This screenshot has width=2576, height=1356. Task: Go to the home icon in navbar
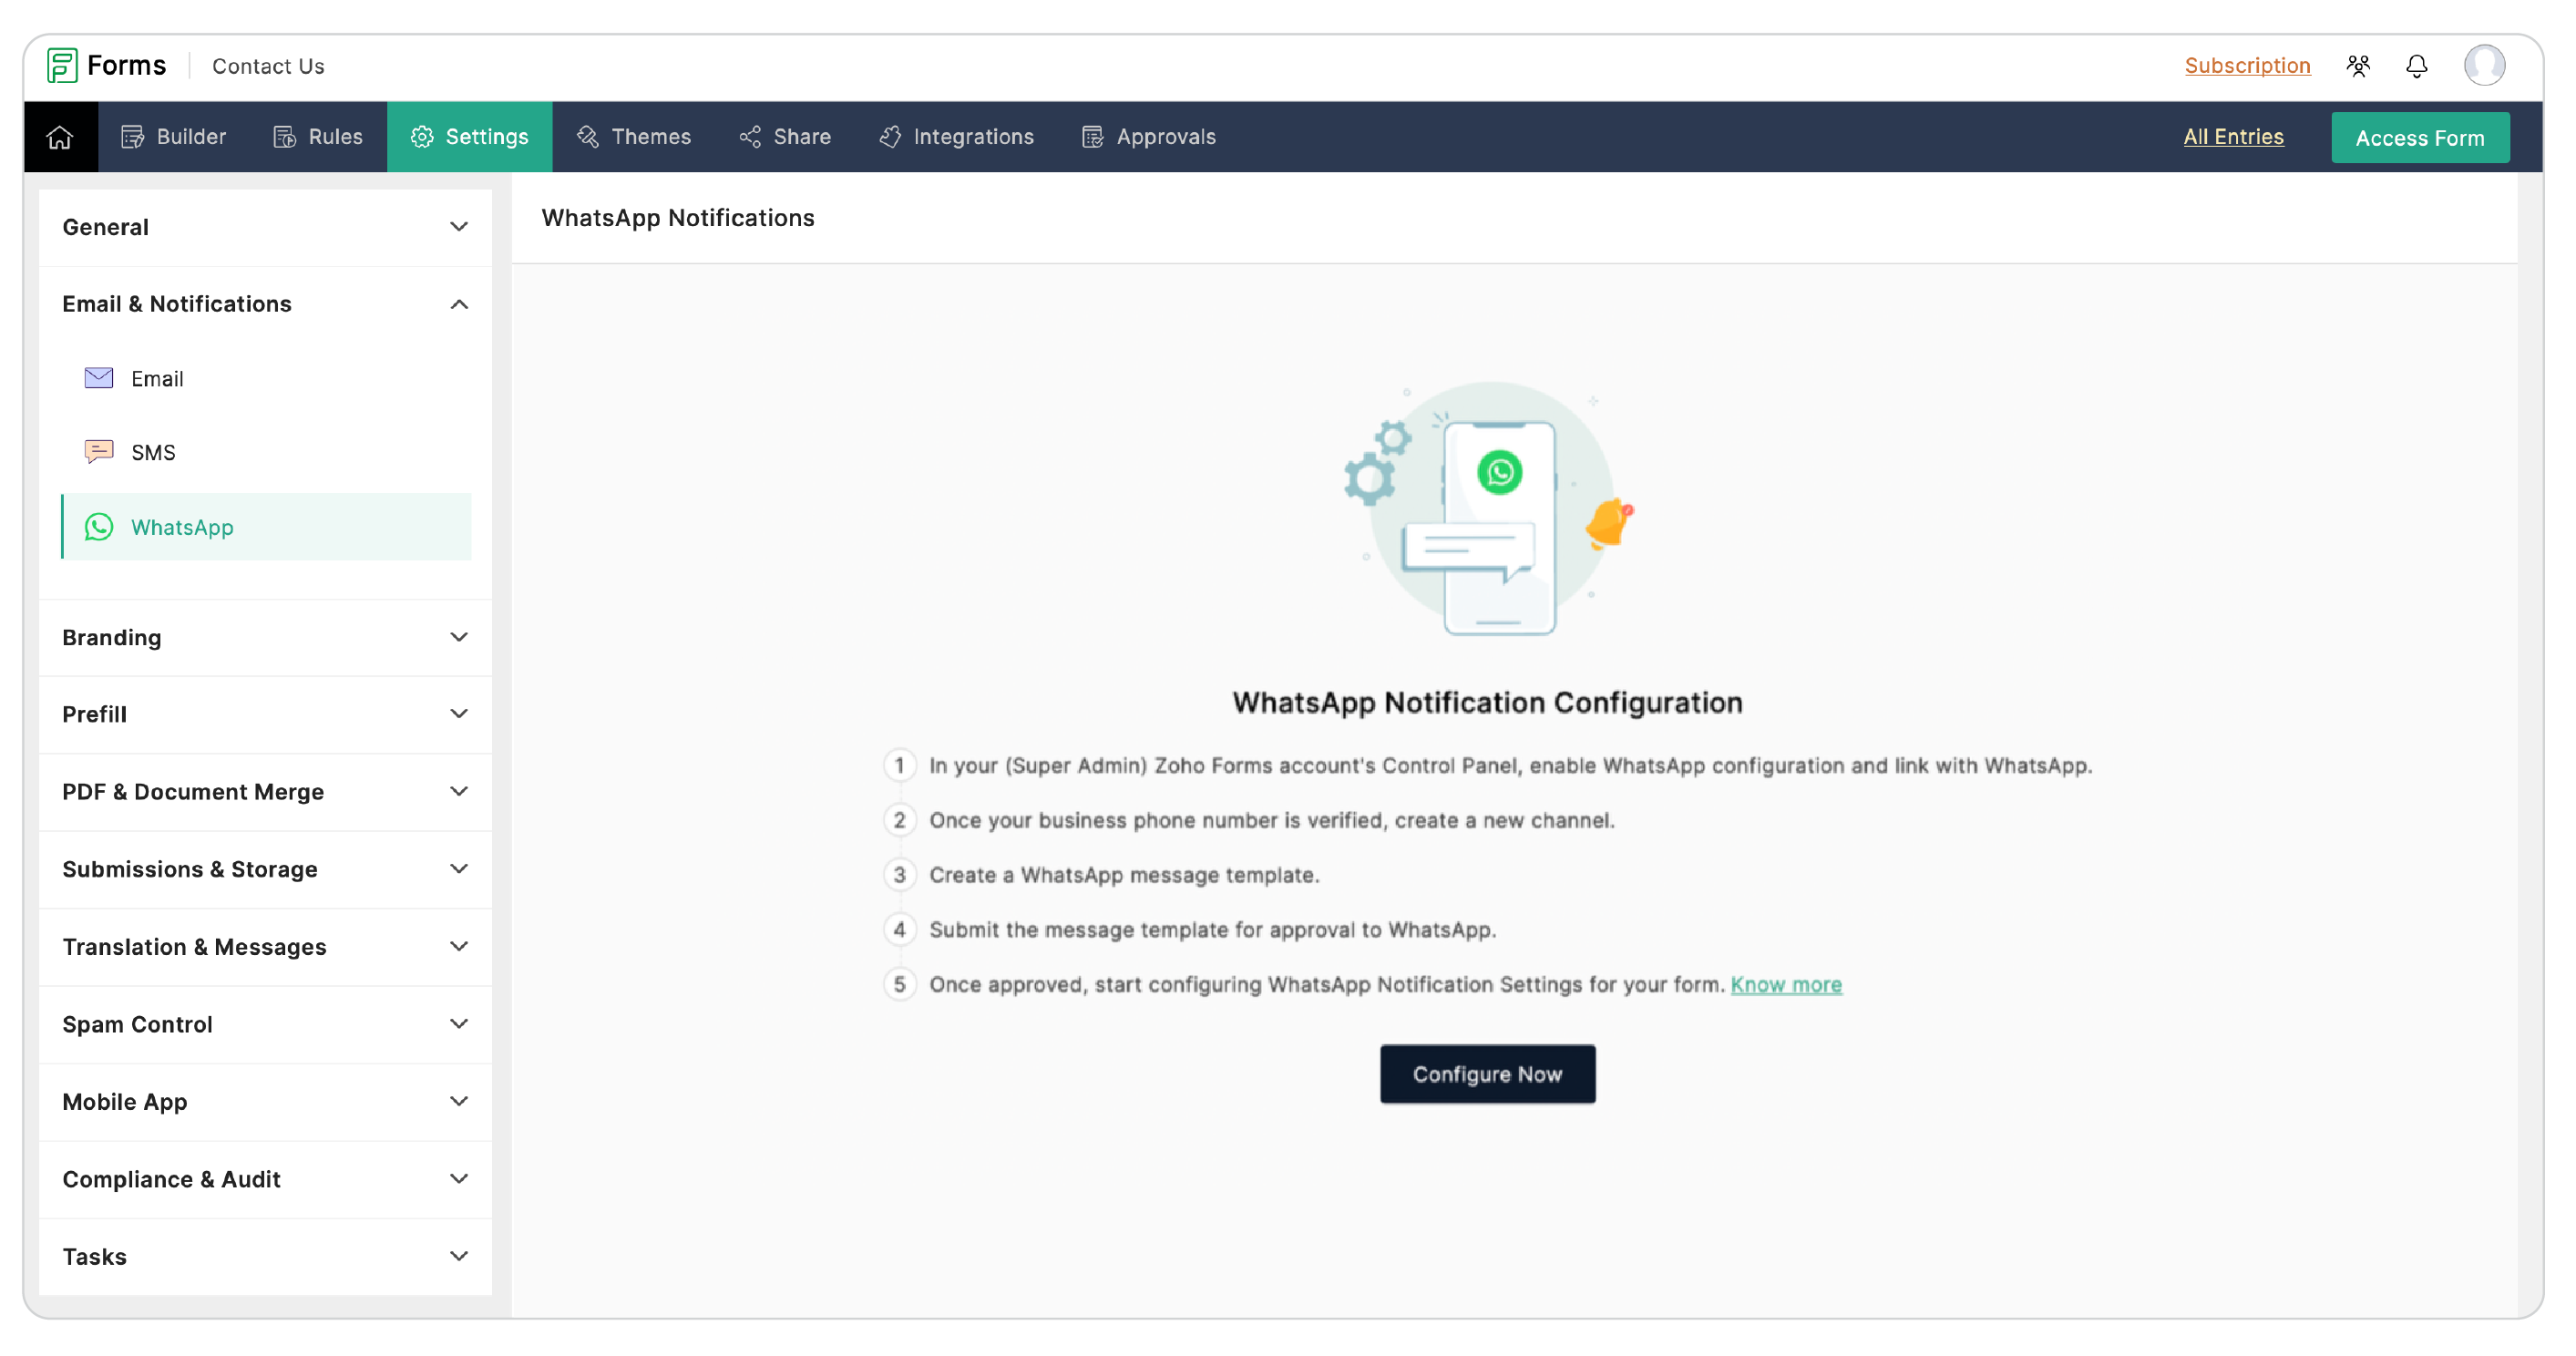60,137
